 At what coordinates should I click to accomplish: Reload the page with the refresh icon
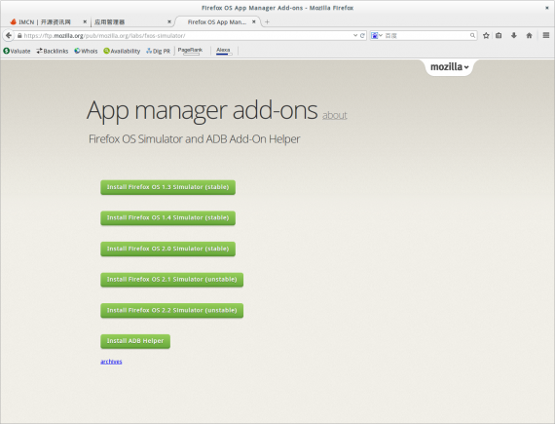[x=362, y=35]
